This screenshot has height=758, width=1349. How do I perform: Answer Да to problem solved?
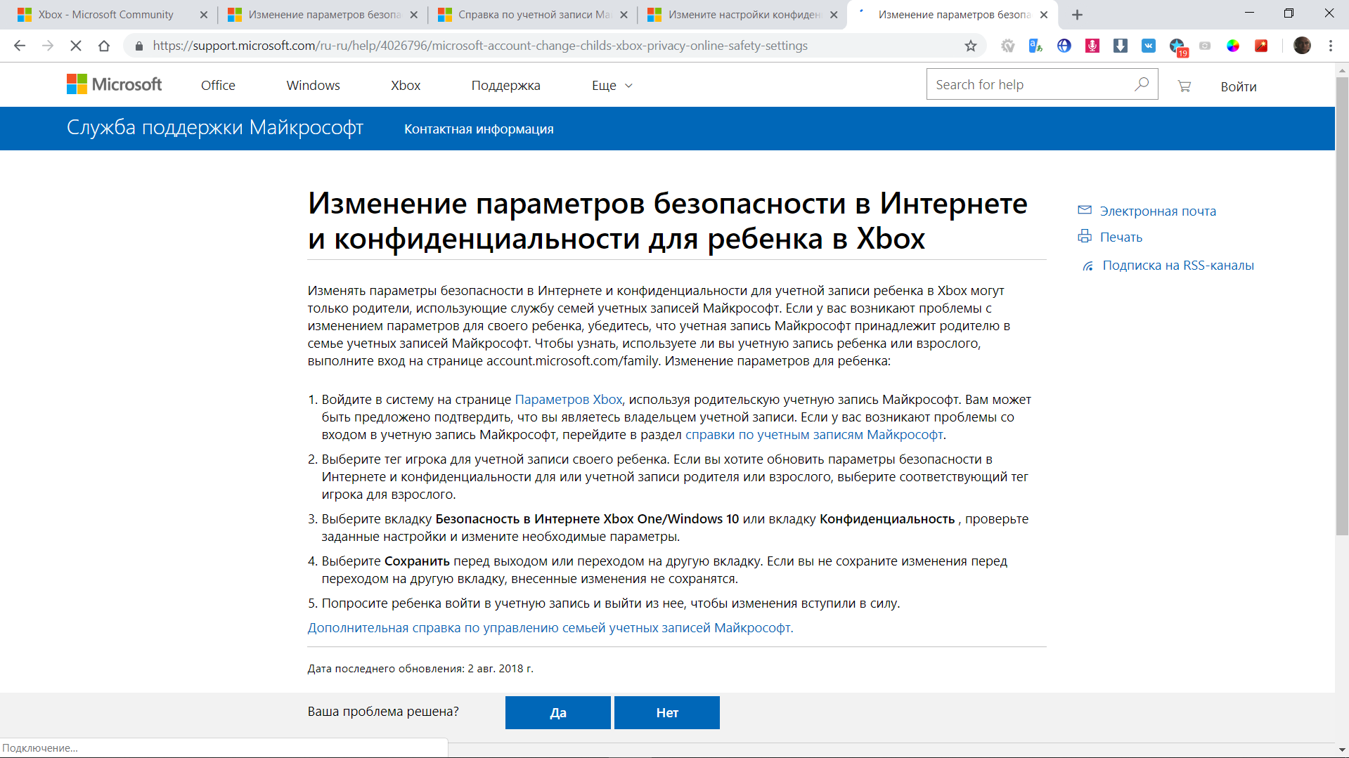(x=558, y=712)
